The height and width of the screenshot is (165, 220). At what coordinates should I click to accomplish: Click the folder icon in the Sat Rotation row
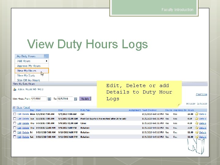[x=197, y=137]
